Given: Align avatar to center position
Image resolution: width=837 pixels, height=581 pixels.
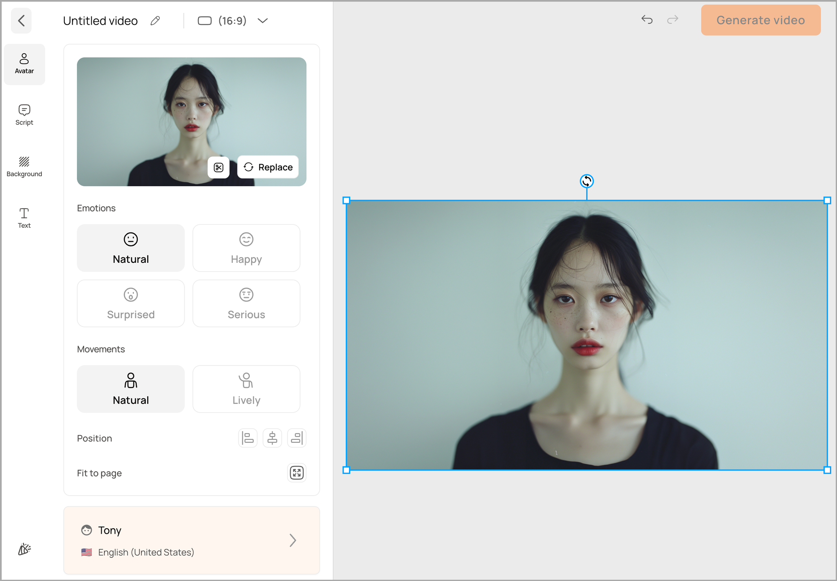Looking at the screenshot, I should 272,438.
